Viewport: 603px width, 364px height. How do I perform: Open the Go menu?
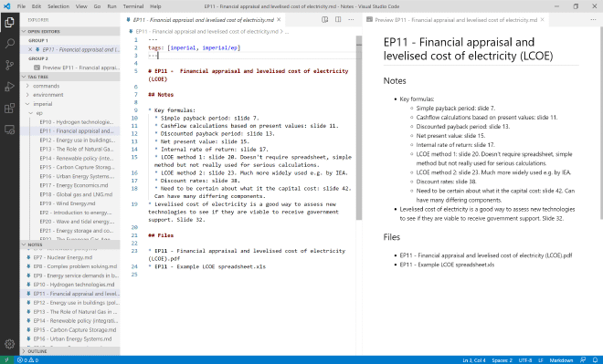(x=97, y=6)
